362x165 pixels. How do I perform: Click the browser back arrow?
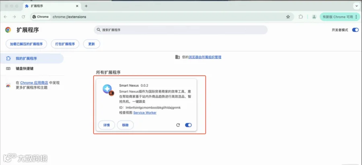[x=5, y=17]
